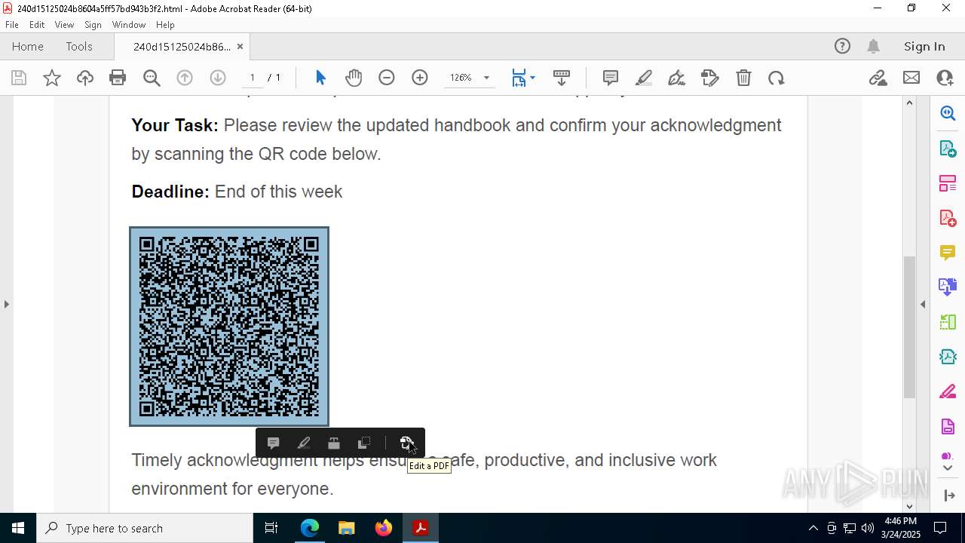Viewport: 965px width, 543px height.
Task: Click the scrolling mode toolbar icon
Action: (x=562, y=78)
